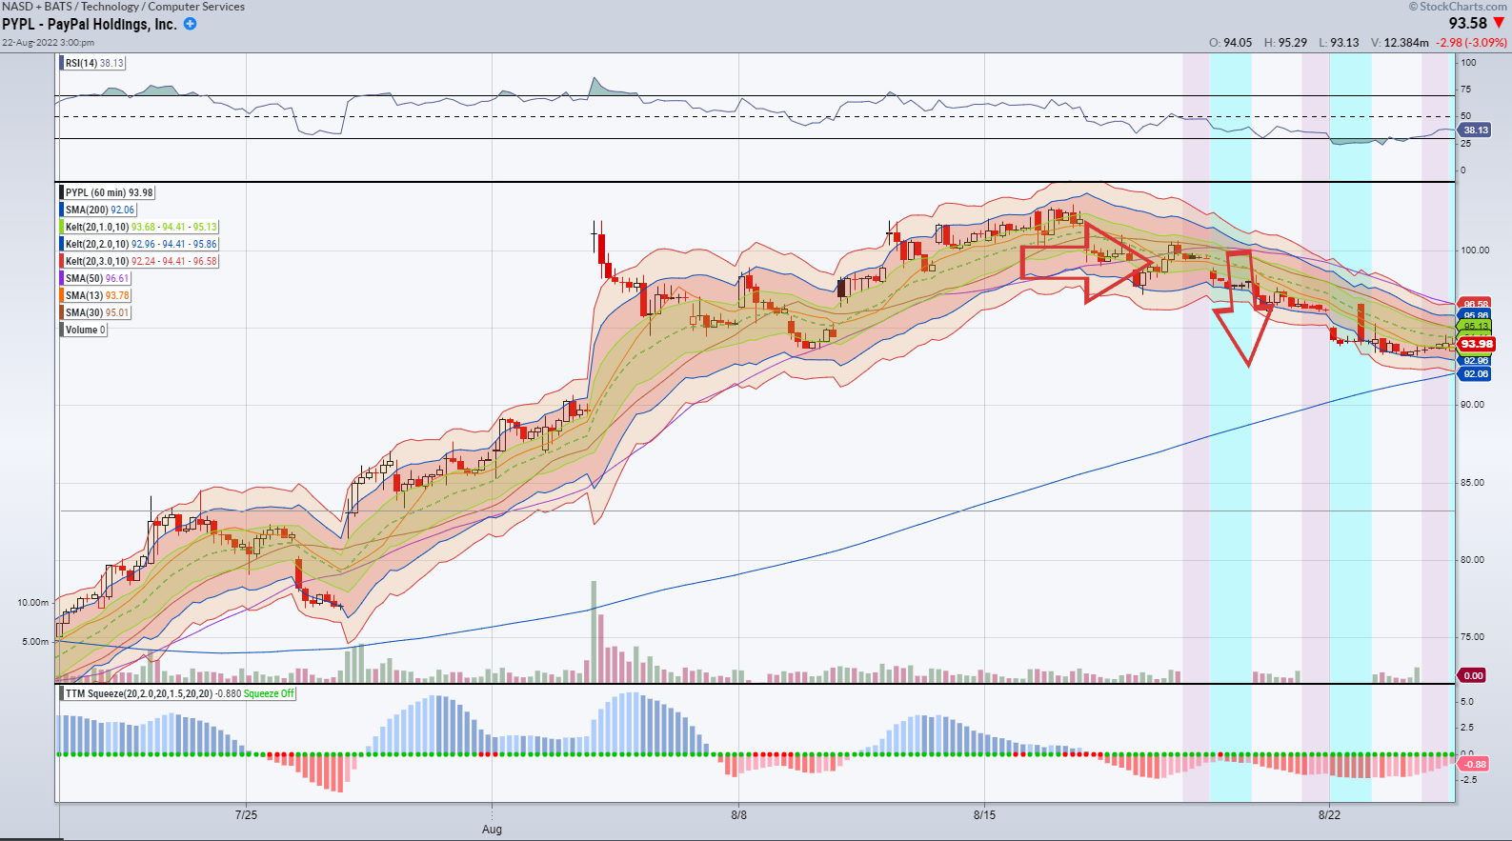Click the blue plus icon beside PayPal Holdings title
The height and width of the screenshot is (841, 1512).
[191, 24]
